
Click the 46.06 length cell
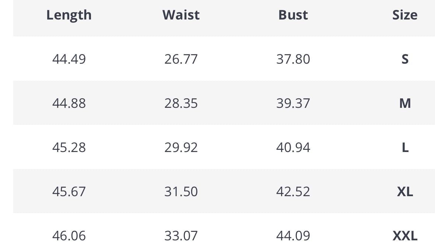coord(69,236)
